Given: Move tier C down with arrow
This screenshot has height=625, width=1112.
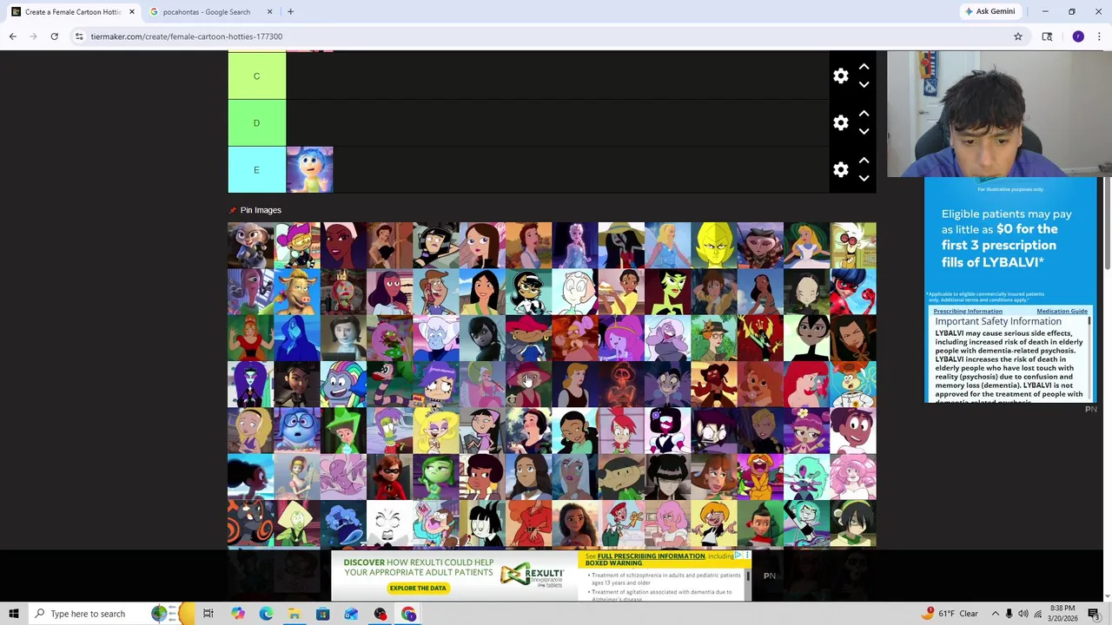Looking at the screenshot, I should point(864,85).
